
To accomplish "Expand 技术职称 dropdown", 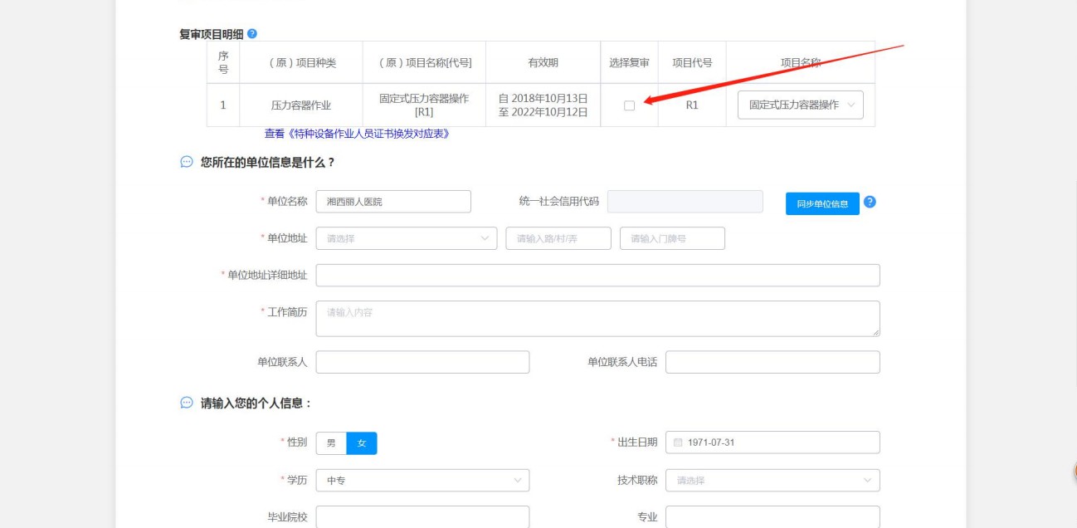I will point(772,480).
